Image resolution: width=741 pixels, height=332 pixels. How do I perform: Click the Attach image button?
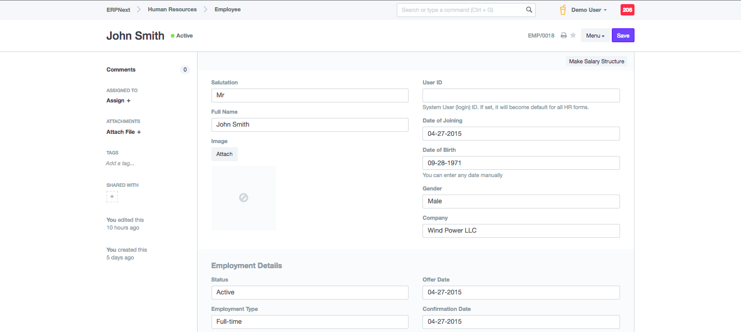coord(224,154)
